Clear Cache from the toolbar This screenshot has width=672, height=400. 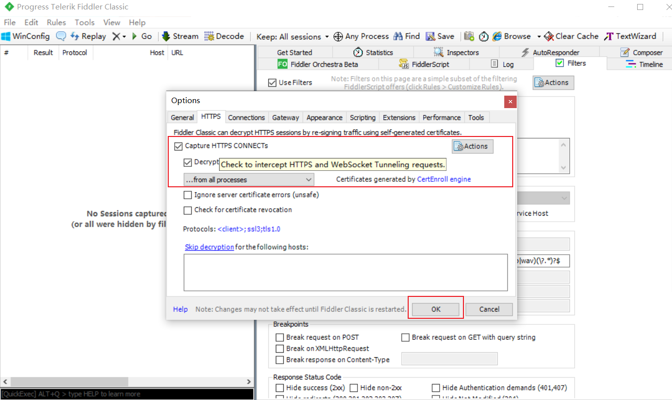571,36
